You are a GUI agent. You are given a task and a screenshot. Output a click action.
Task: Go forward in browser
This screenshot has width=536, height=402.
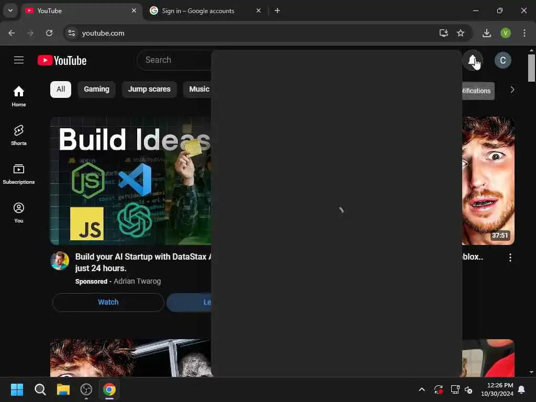(x=30, y=33)
